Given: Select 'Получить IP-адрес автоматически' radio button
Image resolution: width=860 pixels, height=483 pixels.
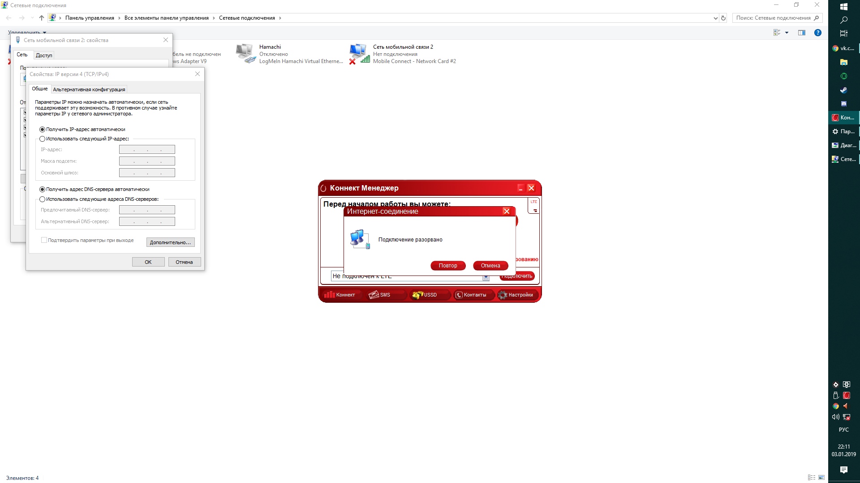Looking at the screenshot, I should point(42,130).
